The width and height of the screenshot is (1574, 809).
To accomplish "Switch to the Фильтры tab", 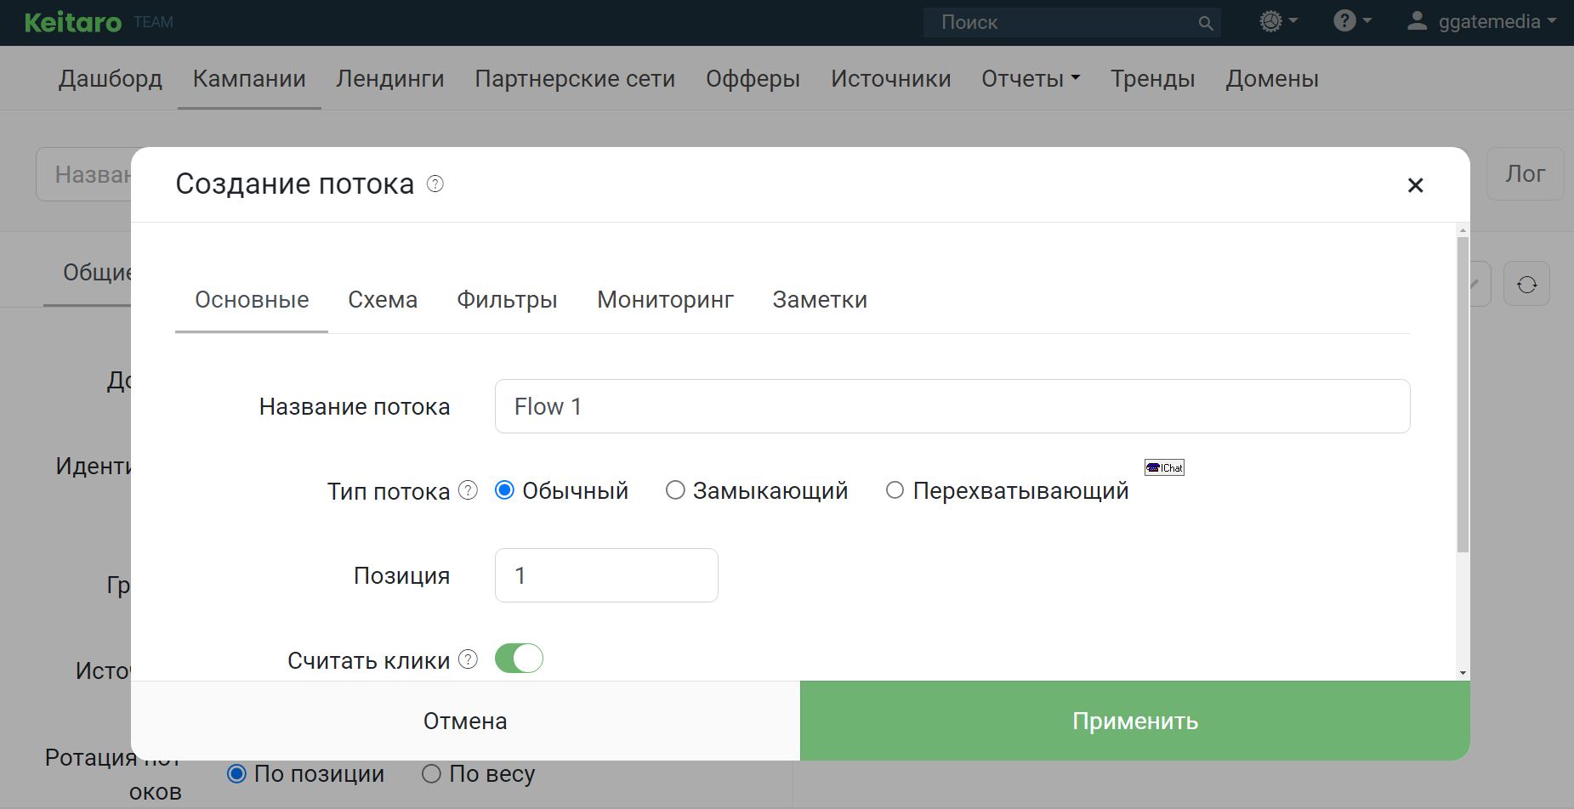I will click(x=507, y=300).
